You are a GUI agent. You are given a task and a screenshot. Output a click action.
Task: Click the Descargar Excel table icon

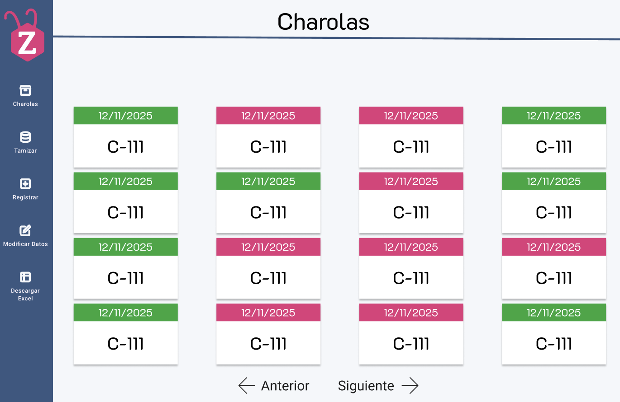pyautogui.click(x=25, y=277)
